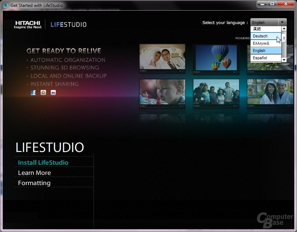297x232 pixels.
Task: Select Deutsch from the language list
Action: point(266,36)
